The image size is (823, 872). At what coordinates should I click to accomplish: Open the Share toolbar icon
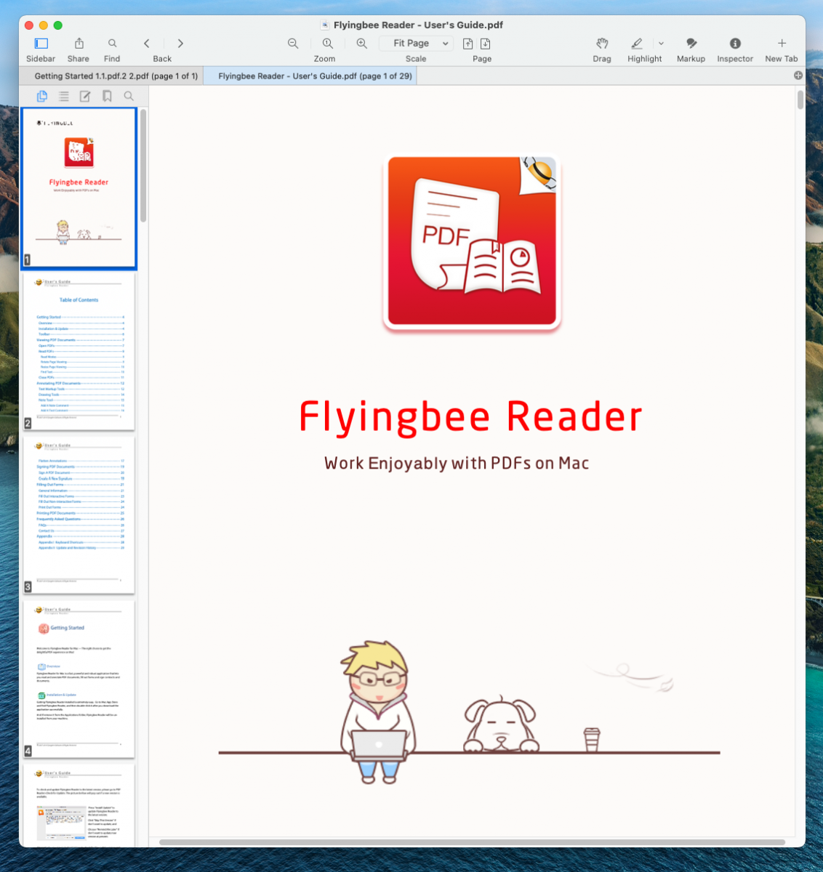pyautogui.click(x=79, y=44)
